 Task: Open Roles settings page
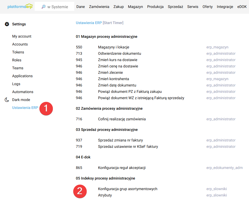point(17,60)
